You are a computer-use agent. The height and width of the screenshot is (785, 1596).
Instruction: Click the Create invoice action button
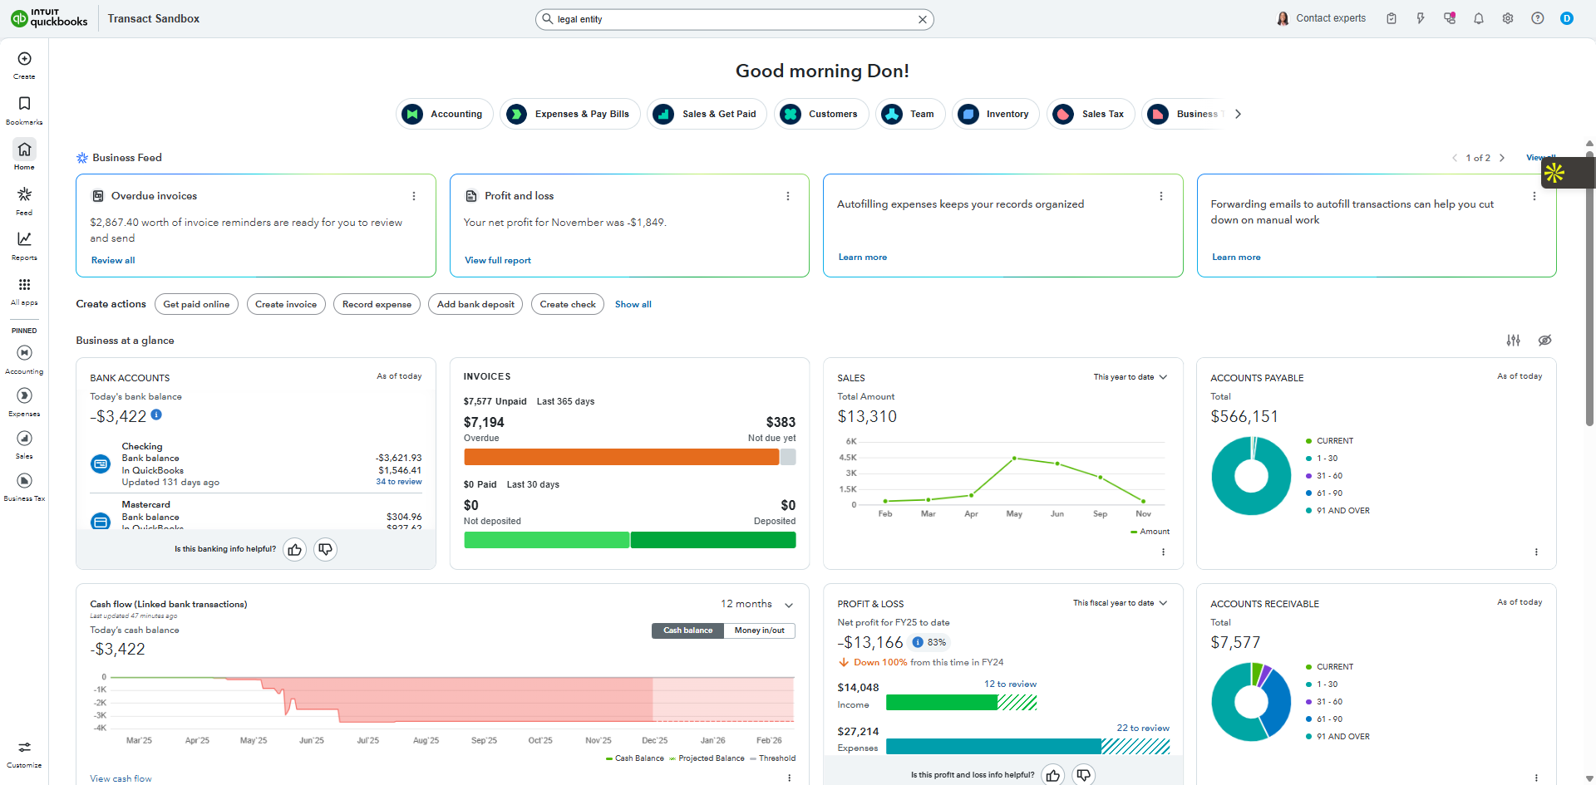(286, 304)
